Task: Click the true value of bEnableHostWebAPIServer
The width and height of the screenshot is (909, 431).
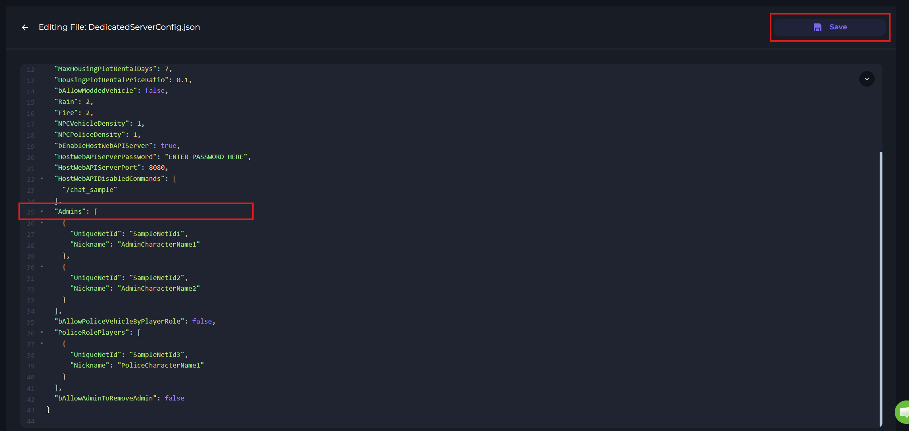Action: [x=169, y=146]
